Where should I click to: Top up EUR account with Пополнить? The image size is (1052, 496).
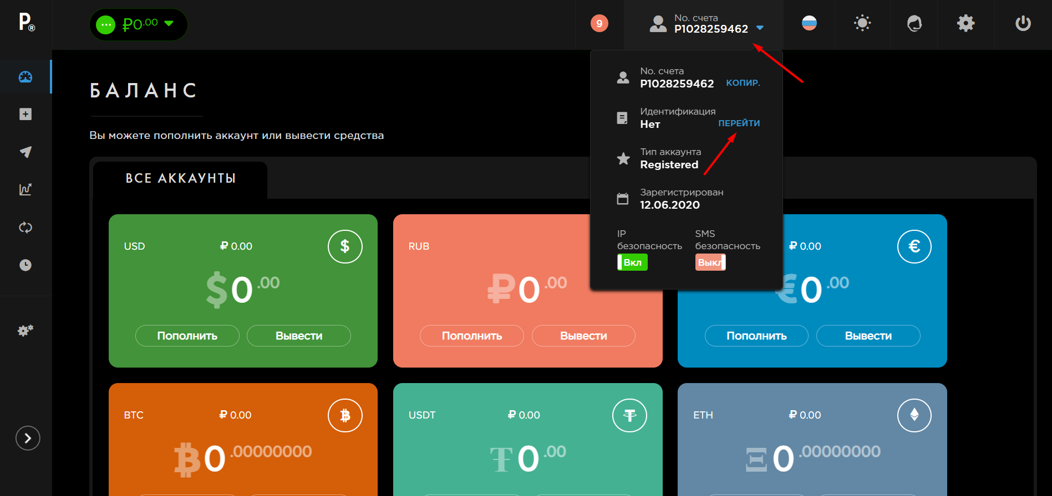tap(756, 336)
